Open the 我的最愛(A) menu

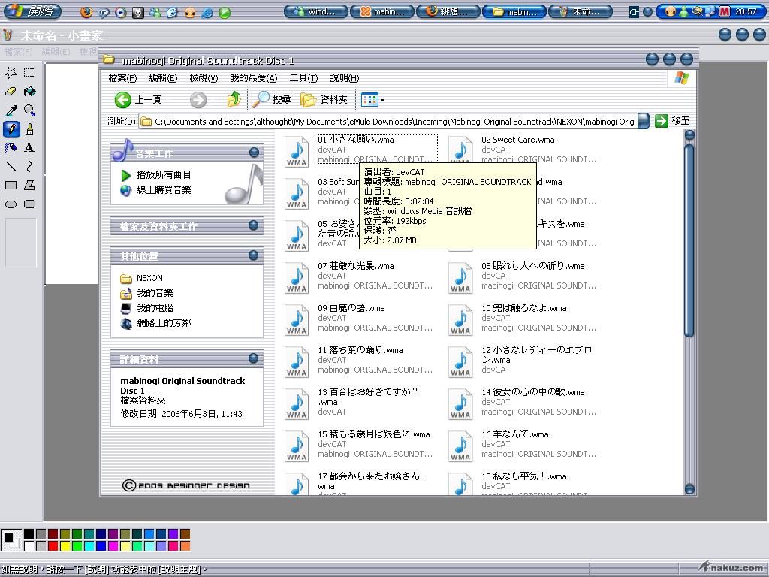click(x=254, y=78)
